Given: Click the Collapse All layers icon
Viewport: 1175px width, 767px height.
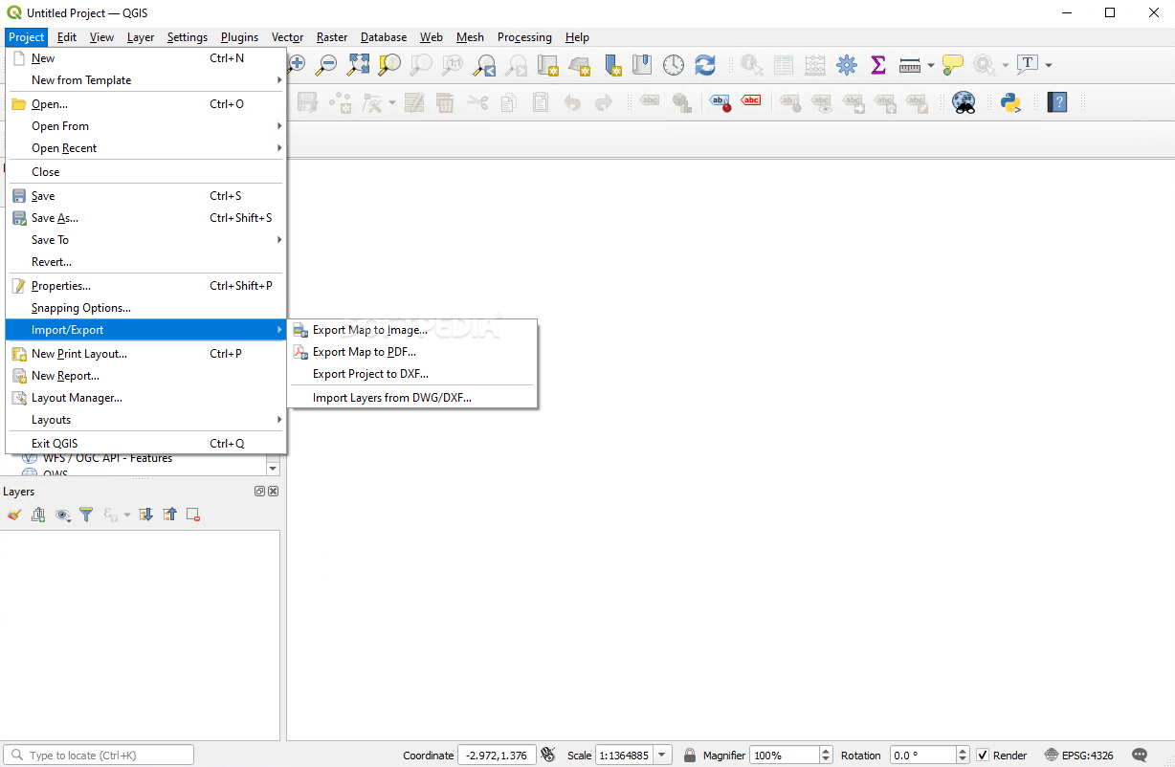Looking at the screenshot, I should pos(169,515).
